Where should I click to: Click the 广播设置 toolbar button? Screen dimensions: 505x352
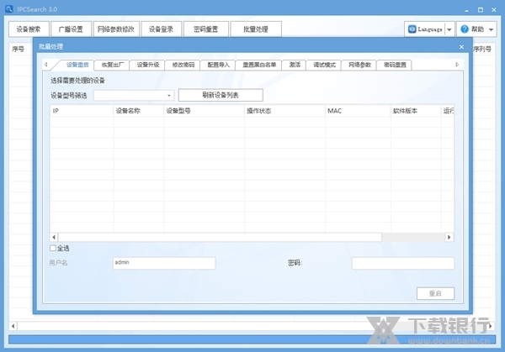71,29
